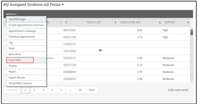The height and width of the screenshot is (104, 198).
Task: Sort by the SUPPORT column arrows
Action: (x=188, y=22)
